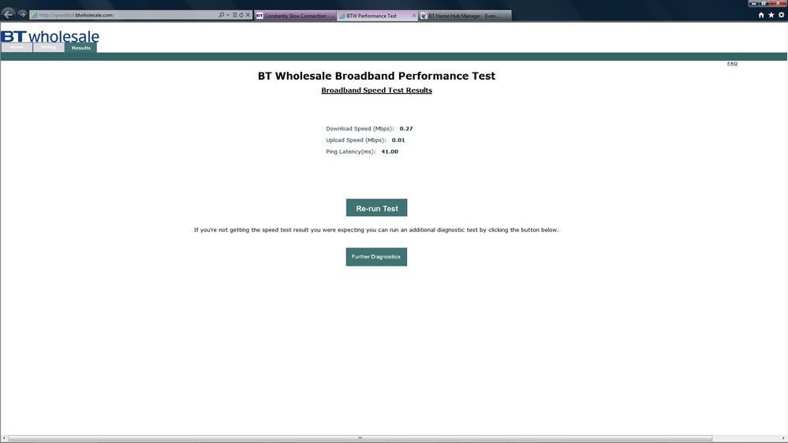Select the Results site tab
The height and width of the screenshot is (443, 788).
point(81,48)
